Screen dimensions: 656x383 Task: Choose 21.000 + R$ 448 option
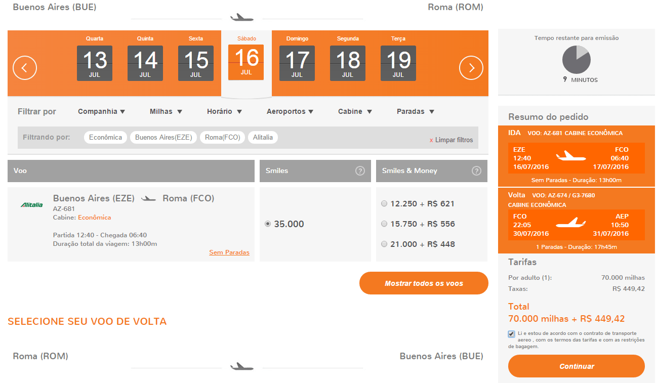coord(384,244)
